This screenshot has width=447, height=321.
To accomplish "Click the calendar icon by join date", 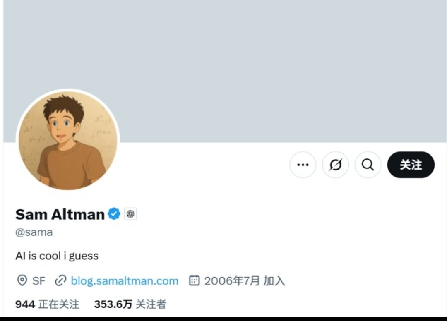I will tap(194, 281).
